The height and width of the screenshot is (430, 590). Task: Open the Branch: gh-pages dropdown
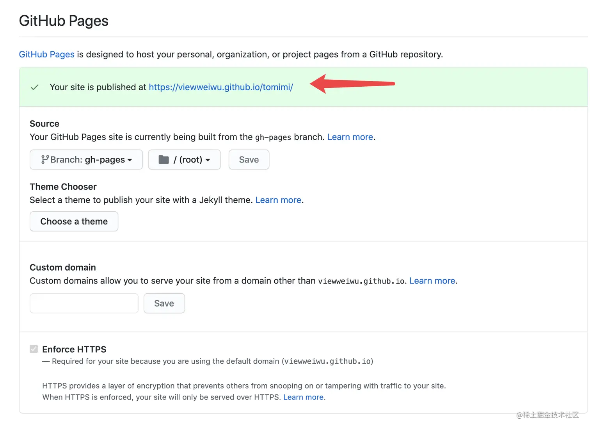[86, 160]
